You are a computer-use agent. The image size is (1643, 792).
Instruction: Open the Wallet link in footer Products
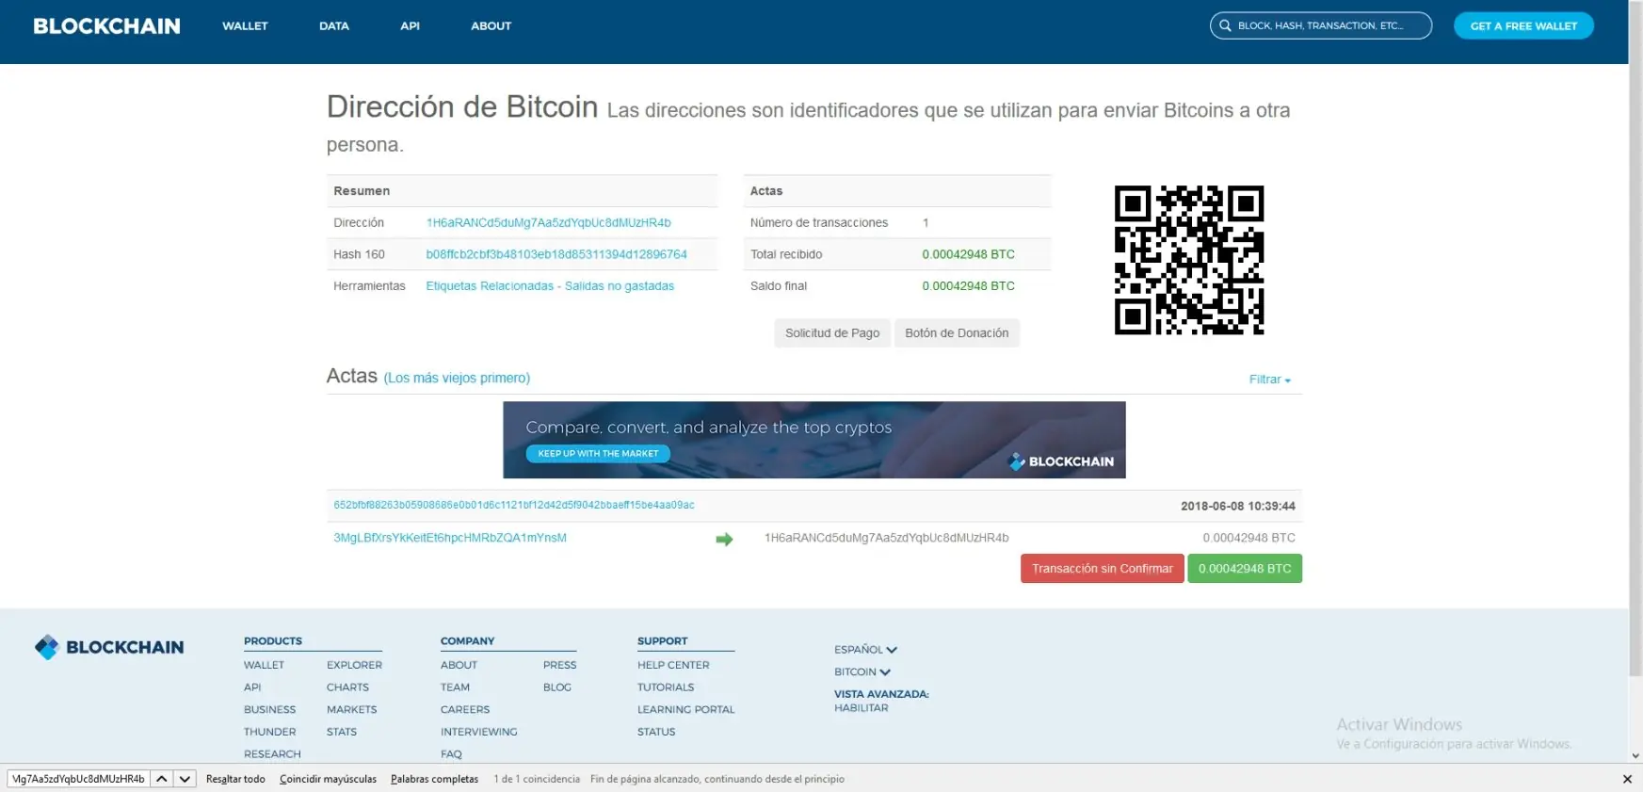coord(264,665)
